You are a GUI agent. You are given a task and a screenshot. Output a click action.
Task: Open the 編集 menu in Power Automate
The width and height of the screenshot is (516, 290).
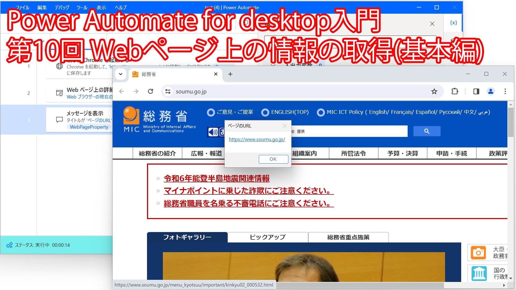click(42, 8)
